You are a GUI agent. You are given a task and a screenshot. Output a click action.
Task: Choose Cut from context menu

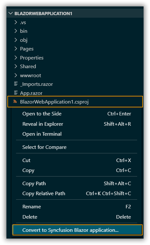77,160
